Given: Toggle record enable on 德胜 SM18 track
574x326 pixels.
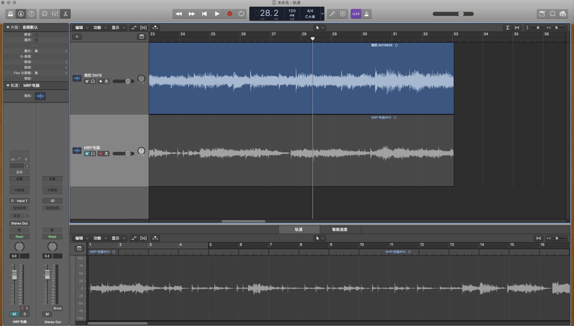Looking at the screenshot, I should pos(100,81).
